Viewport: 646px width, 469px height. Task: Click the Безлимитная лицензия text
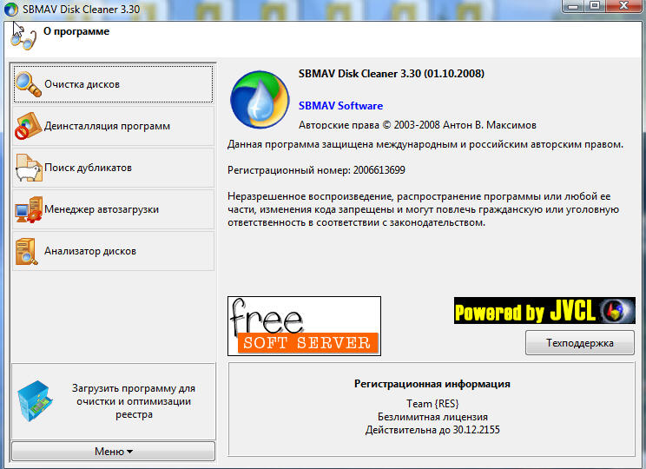pos(432,417)
